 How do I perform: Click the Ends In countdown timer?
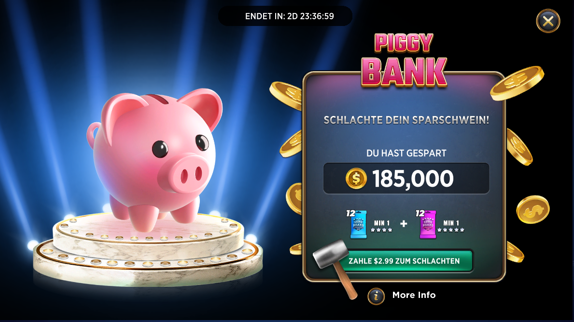(289, 16)
